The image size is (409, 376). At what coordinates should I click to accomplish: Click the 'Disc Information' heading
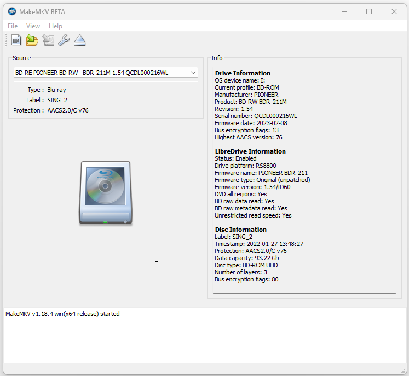point(240,230)
